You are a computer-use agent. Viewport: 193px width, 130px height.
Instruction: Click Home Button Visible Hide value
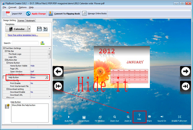click(32, 66)
